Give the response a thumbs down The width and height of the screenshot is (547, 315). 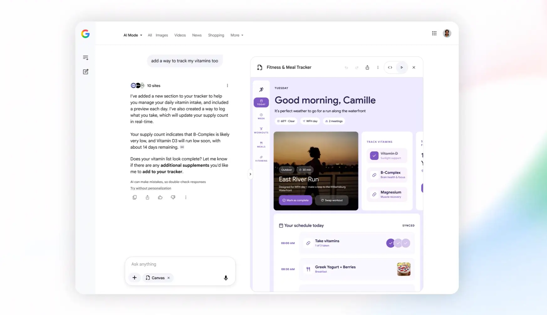point(173,197)
